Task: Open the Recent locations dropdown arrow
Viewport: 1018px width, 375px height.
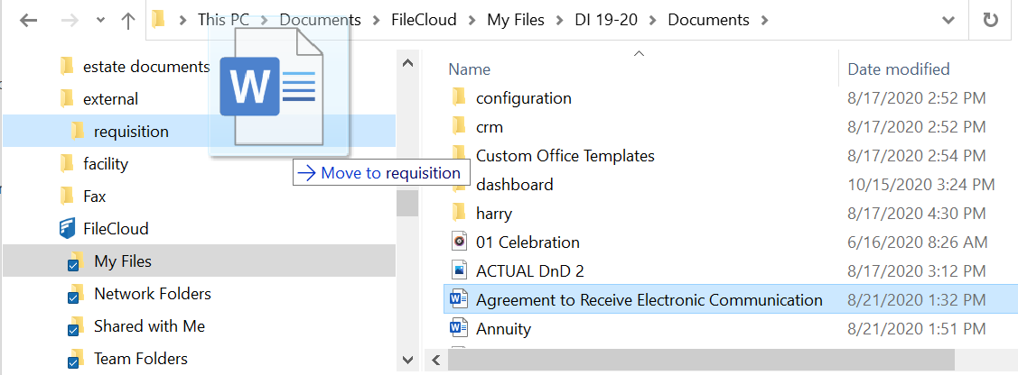Action: pos(99,20)
